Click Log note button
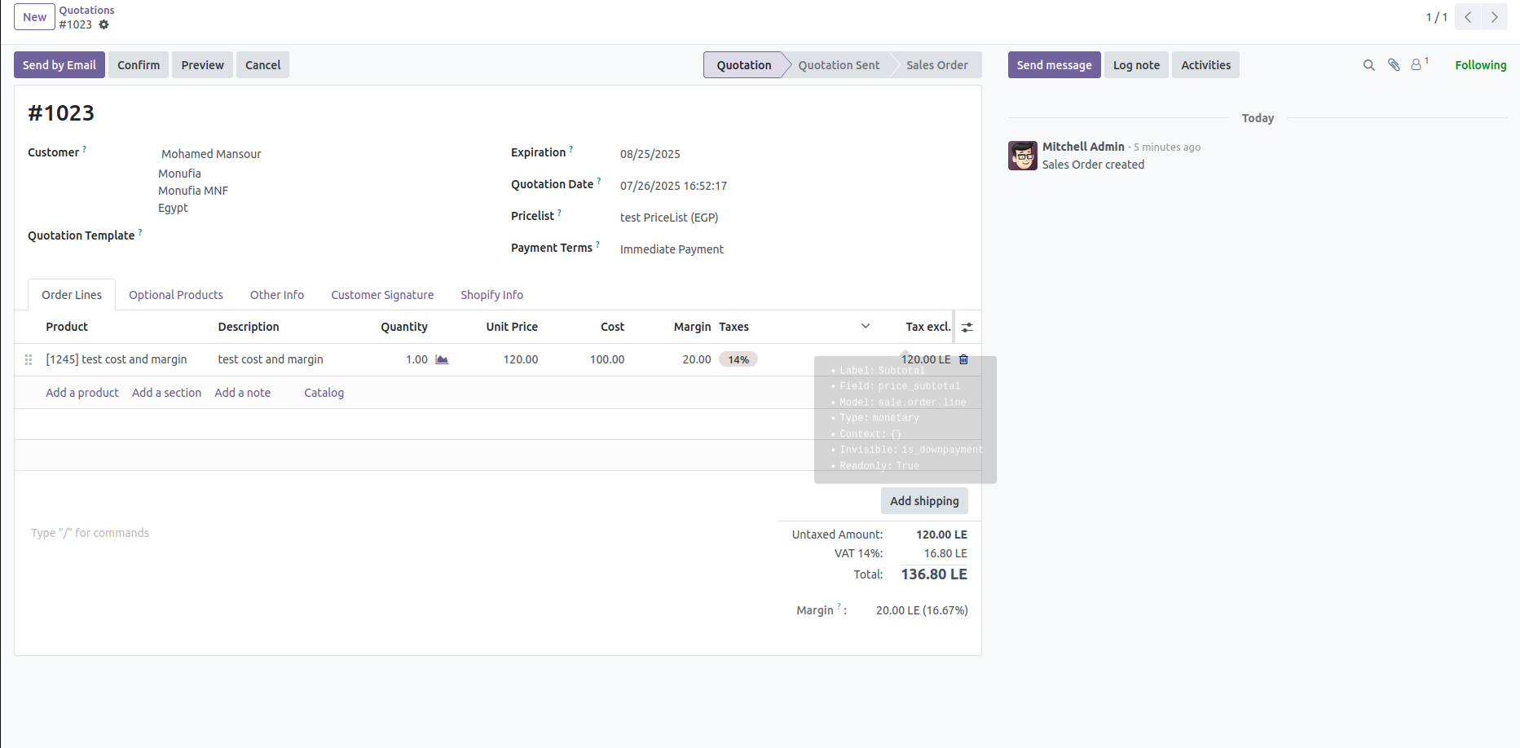 [x=1136, y=65]
